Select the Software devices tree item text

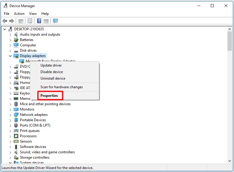point(33,147)
